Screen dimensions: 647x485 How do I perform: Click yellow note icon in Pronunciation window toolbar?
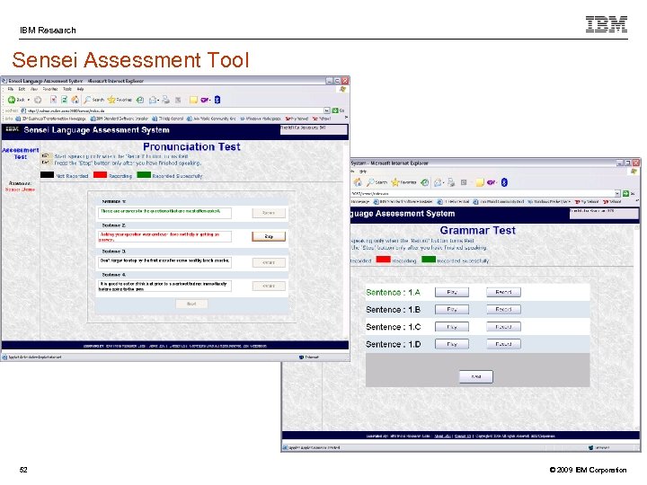click(193, 100)
